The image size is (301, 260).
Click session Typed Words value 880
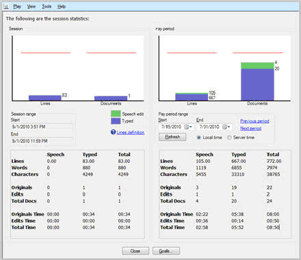click(86, 168)
